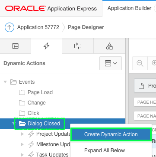Viewport: 156px width, 157px height.
Task: Click the Oracle Application Express logo
Action: 51,9
